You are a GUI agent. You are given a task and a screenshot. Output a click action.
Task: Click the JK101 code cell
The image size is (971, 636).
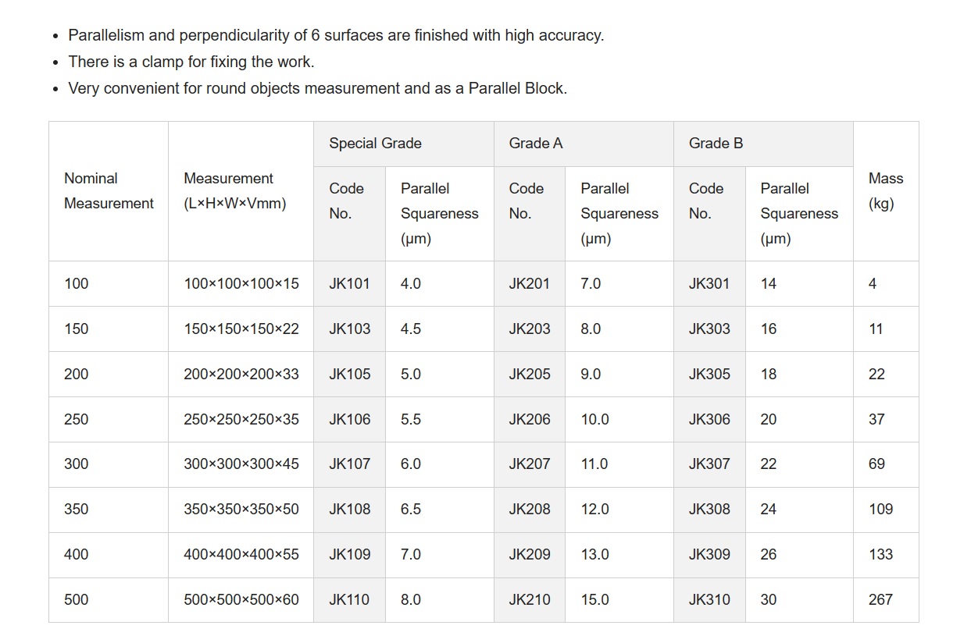pyautogui.click(x=349, y=283)
